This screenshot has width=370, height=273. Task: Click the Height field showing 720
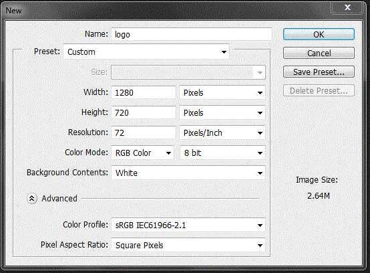tap(143, 112)
